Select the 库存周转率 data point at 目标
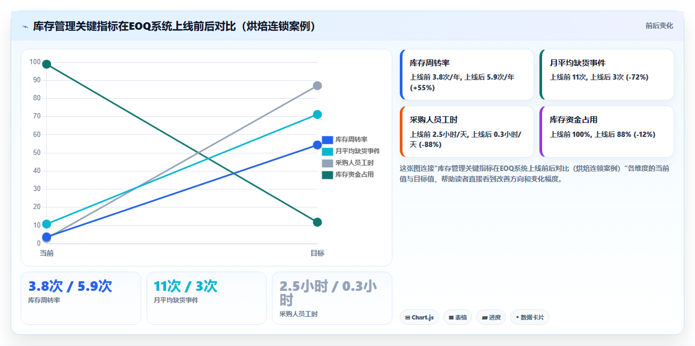Image resolution: width=695 pixels, height=346 pixels. click(318, 145)
